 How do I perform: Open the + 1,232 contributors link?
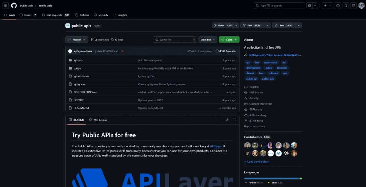(x=256, y=162)
